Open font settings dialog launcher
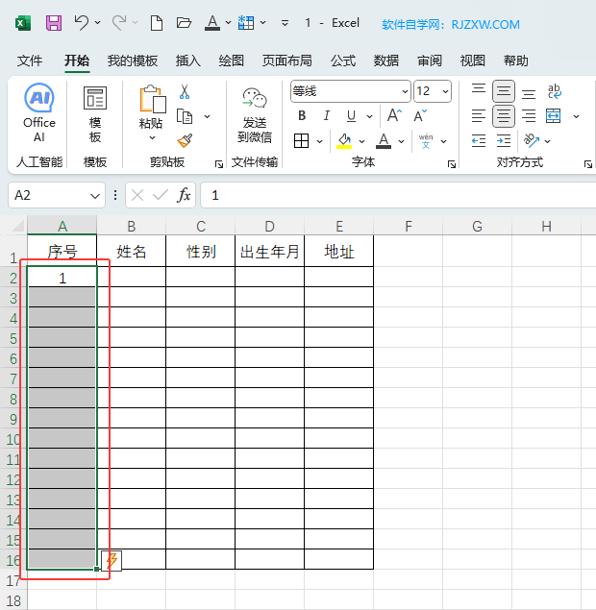The image size is (596, 610). point(452,164)
